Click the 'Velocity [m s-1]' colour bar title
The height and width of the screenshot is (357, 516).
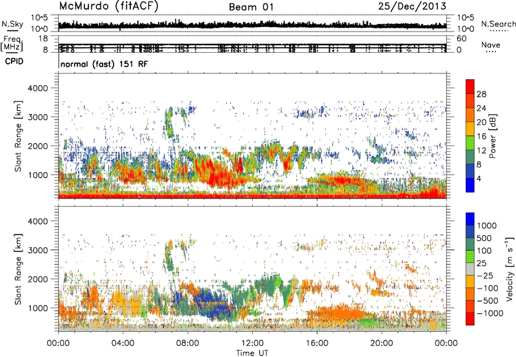coord(510,269)
